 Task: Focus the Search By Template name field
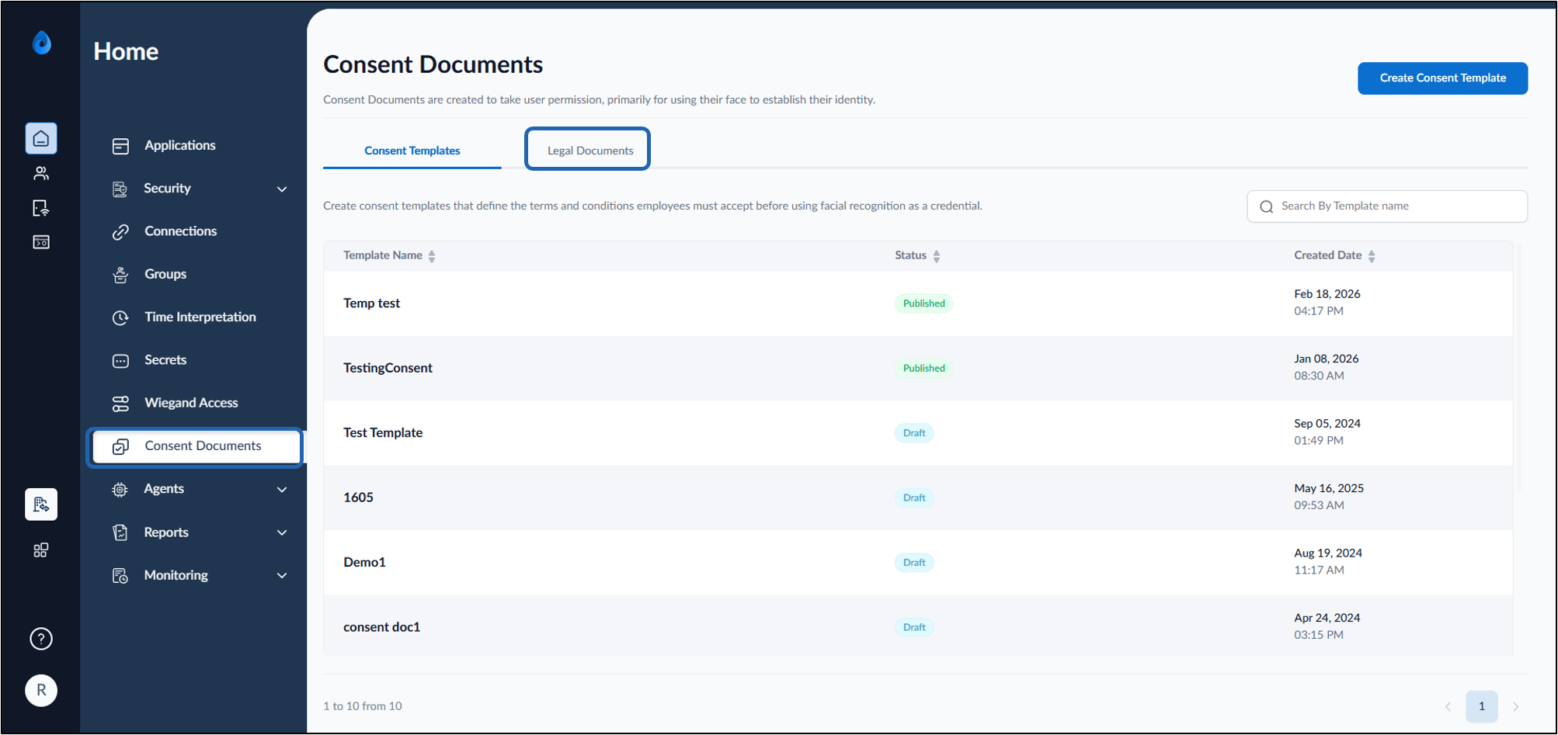click(1387, 206)
